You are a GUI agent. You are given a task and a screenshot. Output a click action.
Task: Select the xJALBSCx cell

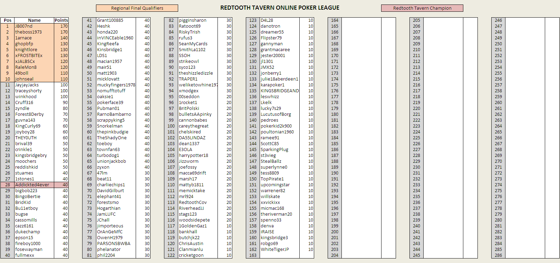tap(34, 62)
